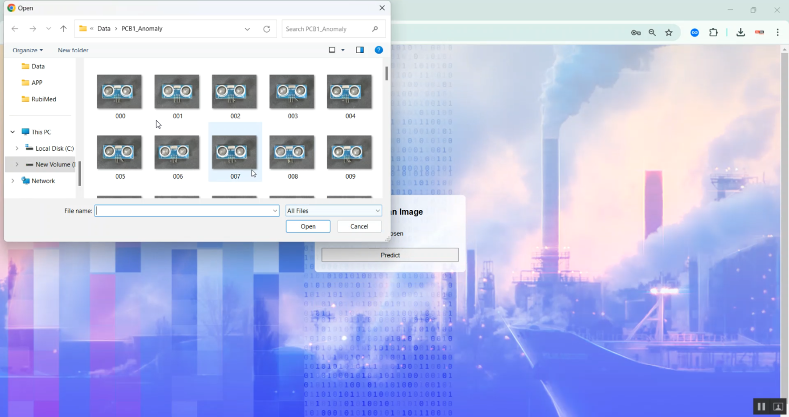Open the All Files type dropdown
This screenshot has width=789, height=417.
tap(333, 211)
